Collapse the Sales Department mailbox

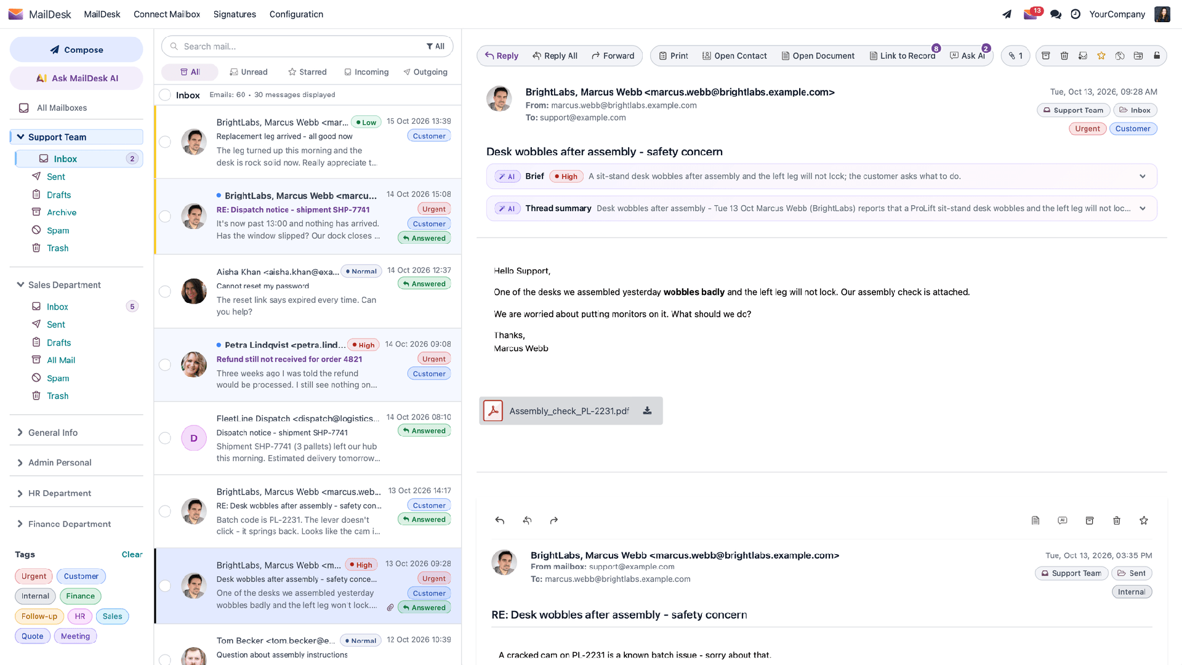(x=20, y=284)
